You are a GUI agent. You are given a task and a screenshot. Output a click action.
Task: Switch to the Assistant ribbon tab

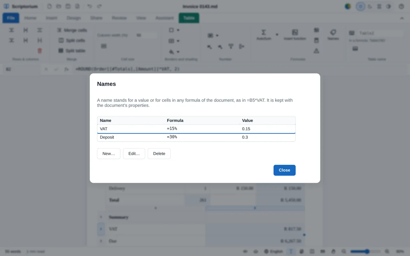(x=165, y=18)
